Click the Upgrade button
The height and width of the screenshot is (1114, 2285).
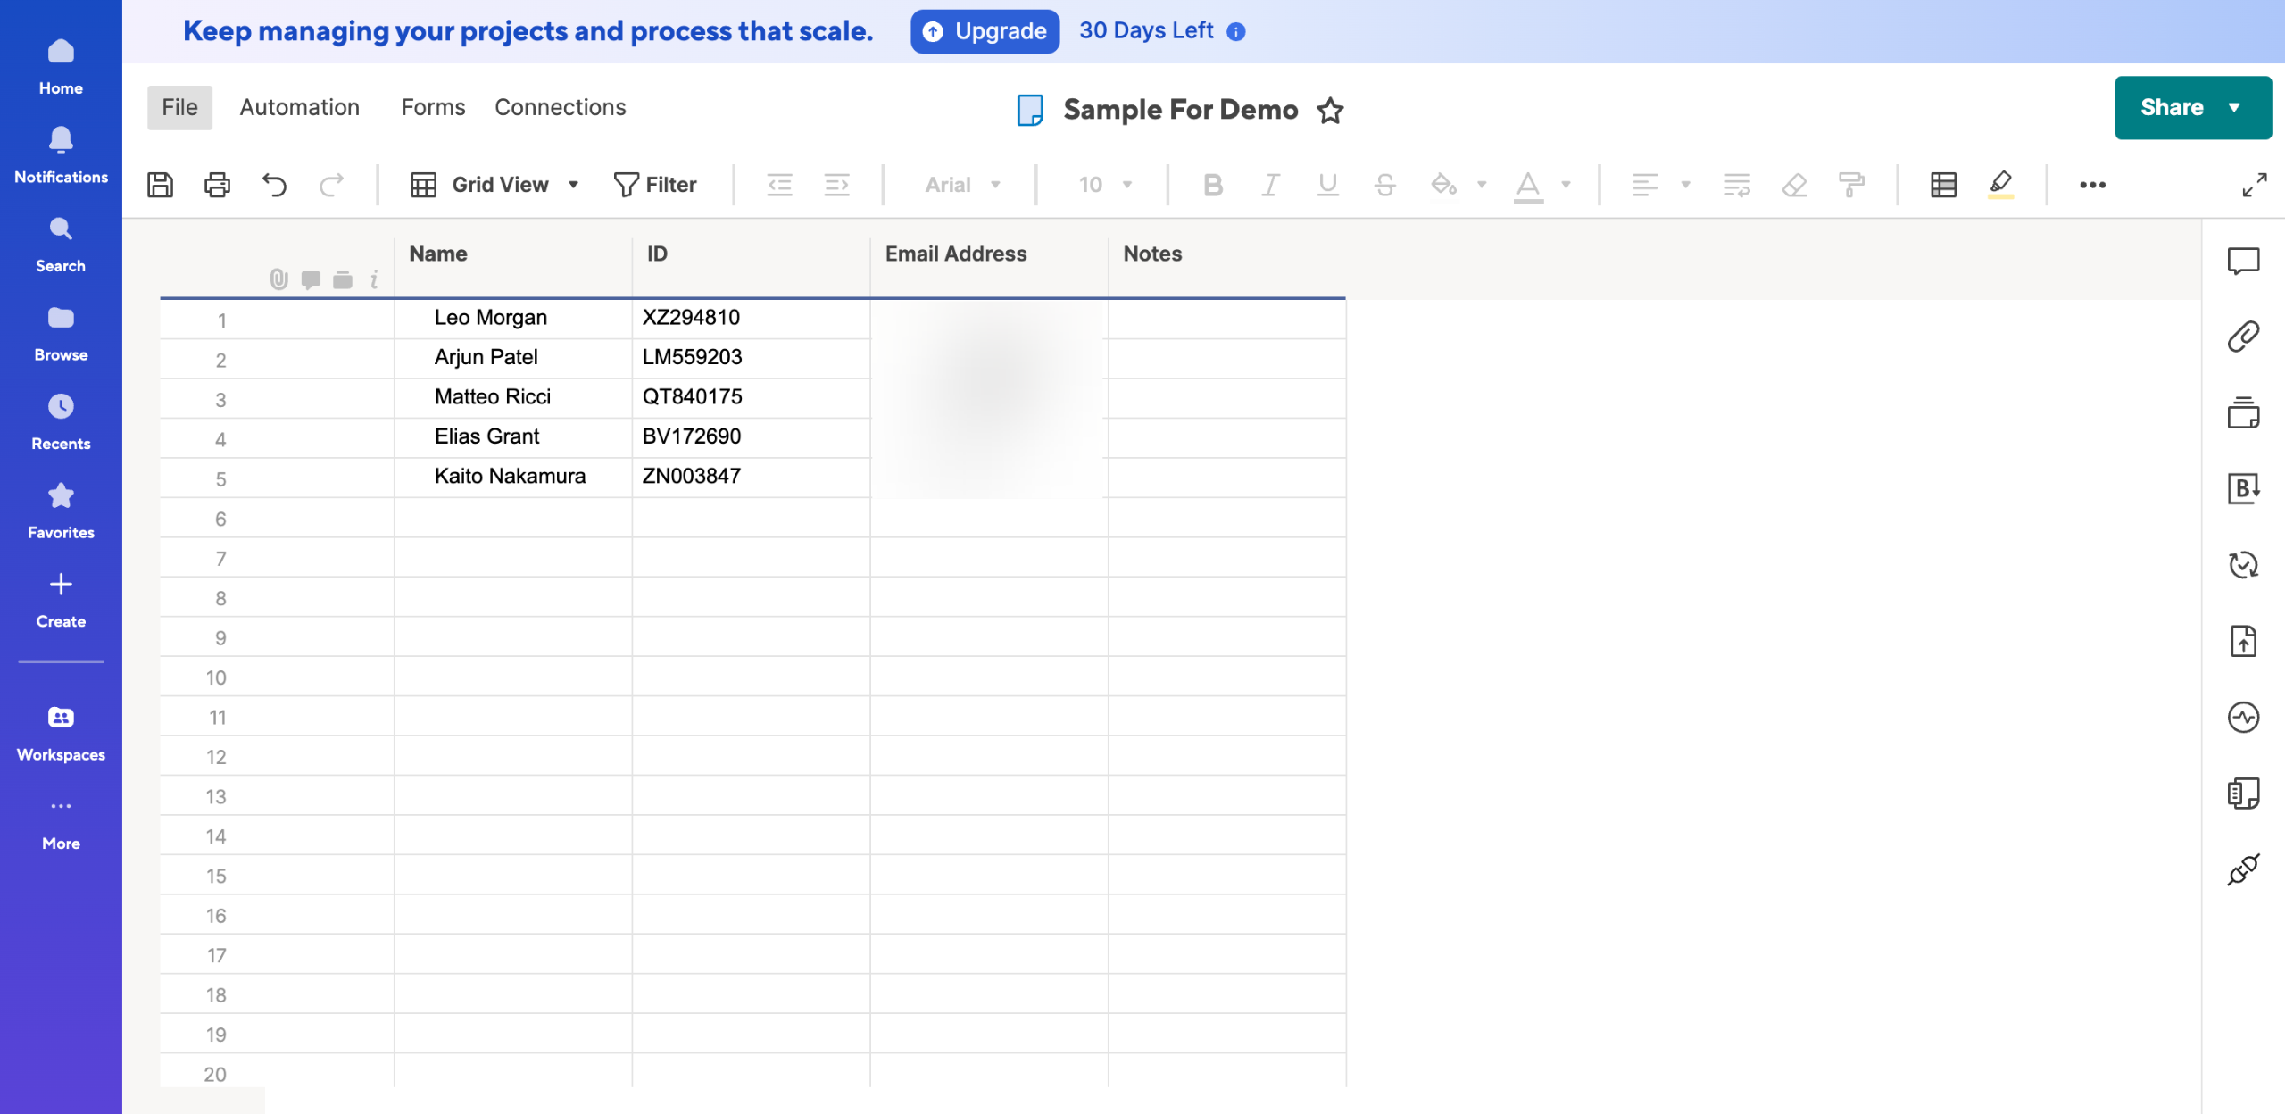(x=985, y=31)
